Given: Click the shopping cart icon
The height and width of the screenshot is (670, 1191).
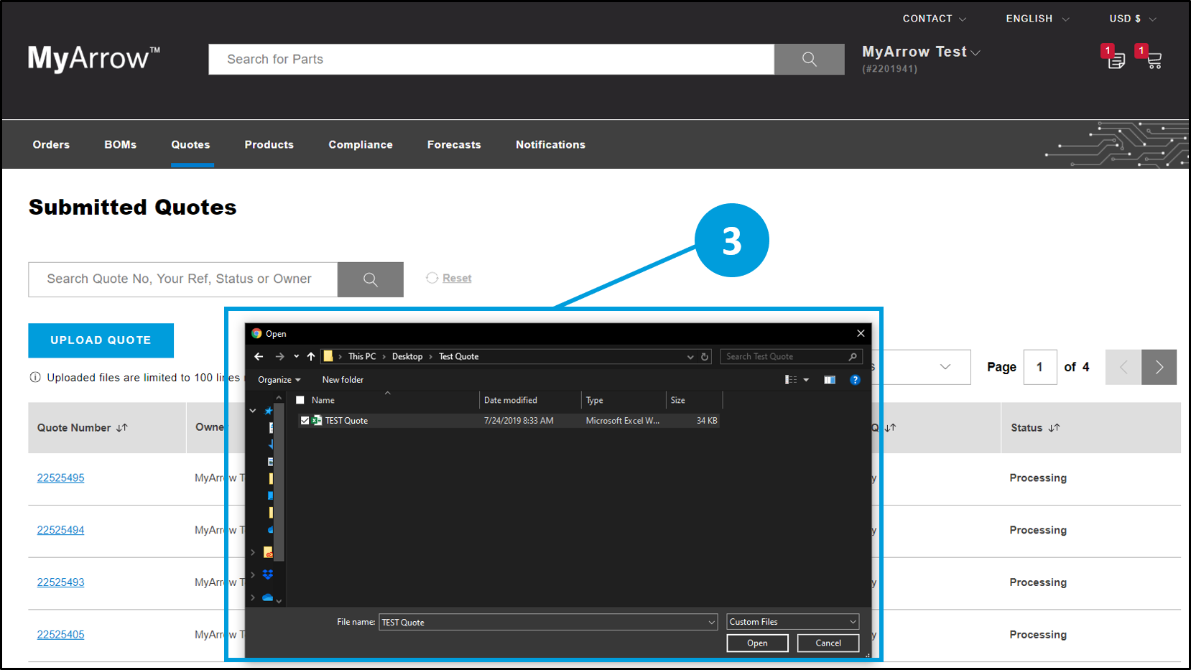Looking at the screenshot, I should pos(1154,60).
